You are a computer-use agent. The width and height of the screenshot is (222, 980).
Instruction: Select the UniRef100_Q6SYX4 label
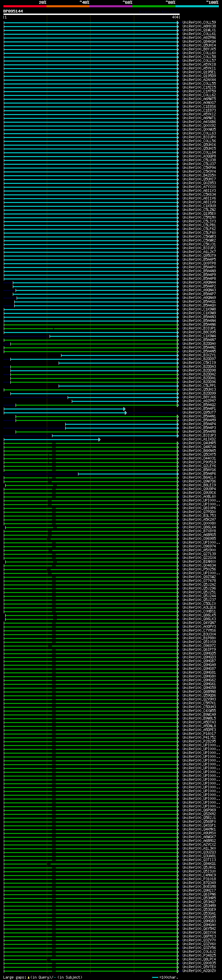point(199,933)
